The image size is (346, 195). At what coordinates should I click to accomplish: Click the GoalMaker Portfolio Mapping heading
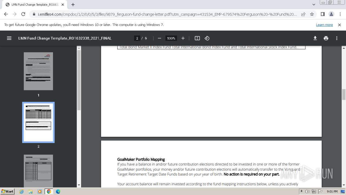pos(141,160)
